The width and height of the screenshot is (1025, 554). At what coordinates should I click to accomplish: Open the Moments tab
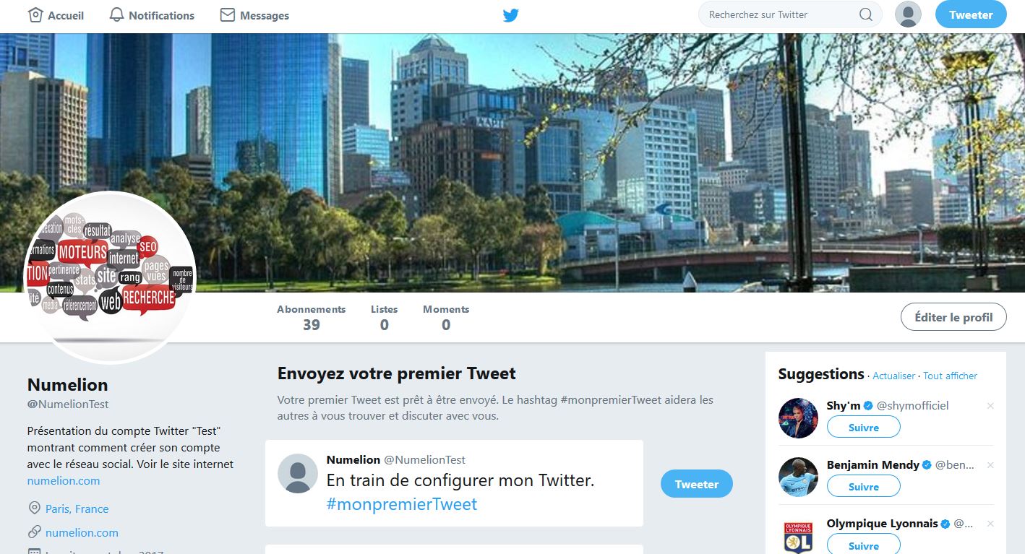446,318
